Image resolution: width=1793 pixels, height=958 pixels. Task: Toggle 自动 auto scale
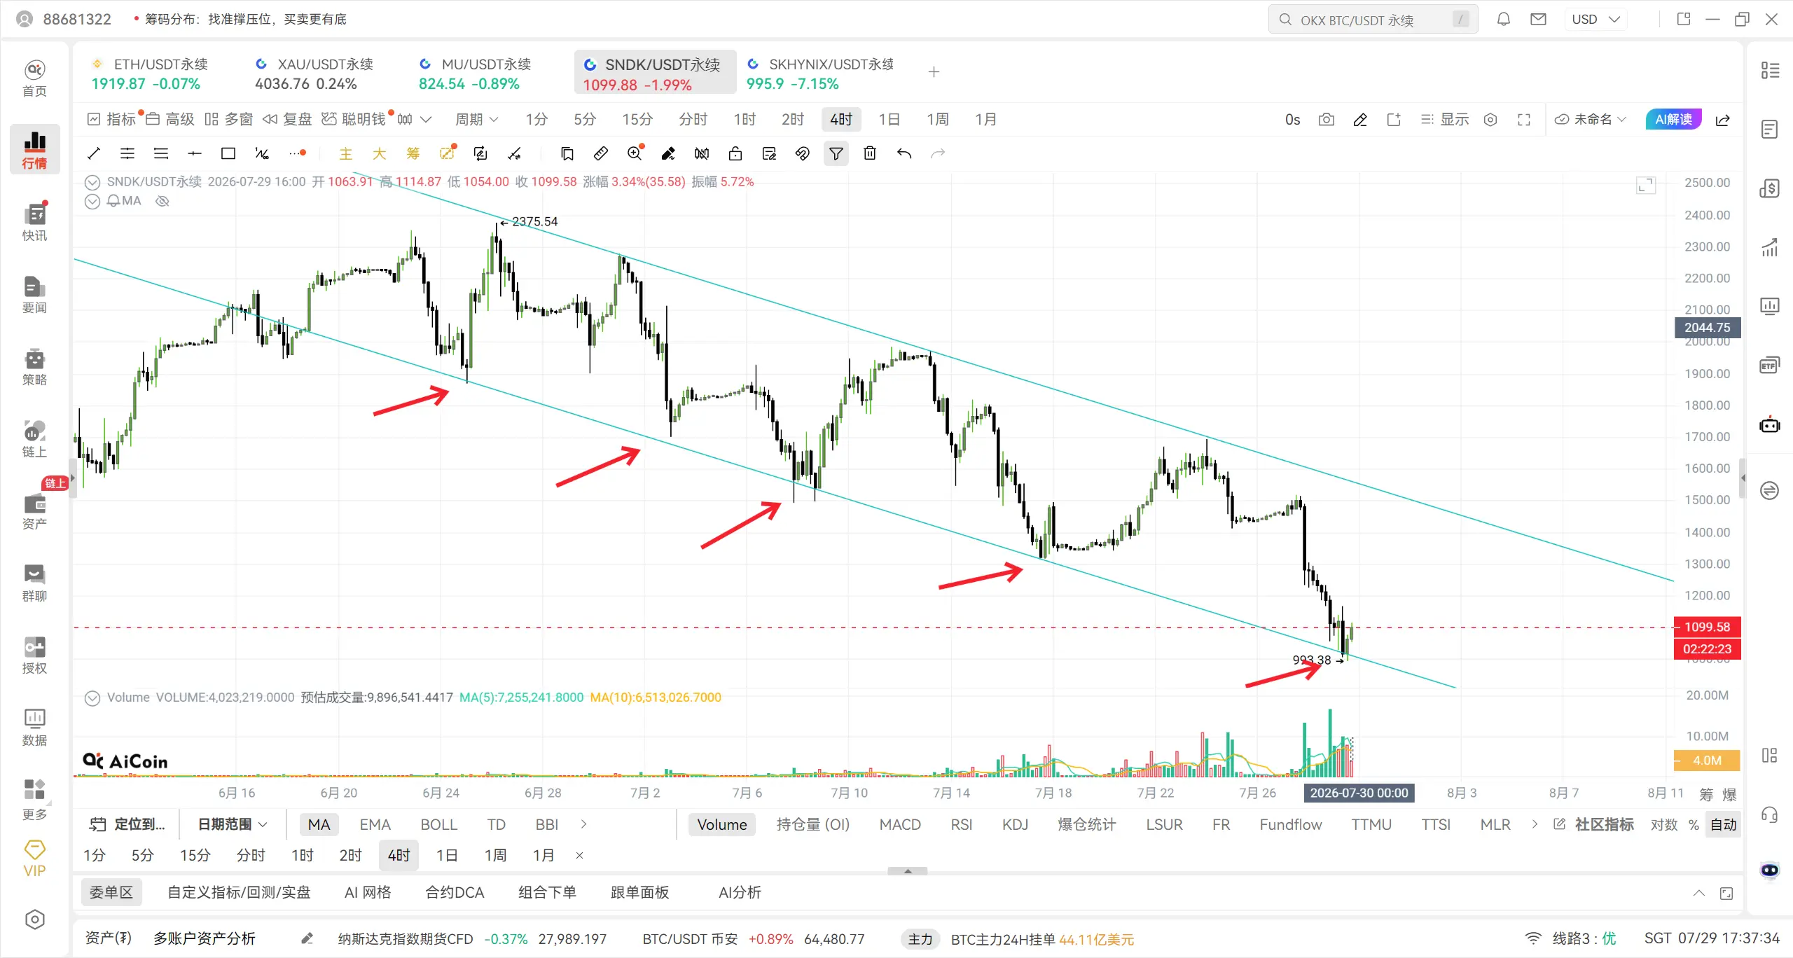(x=1724, y=824)
